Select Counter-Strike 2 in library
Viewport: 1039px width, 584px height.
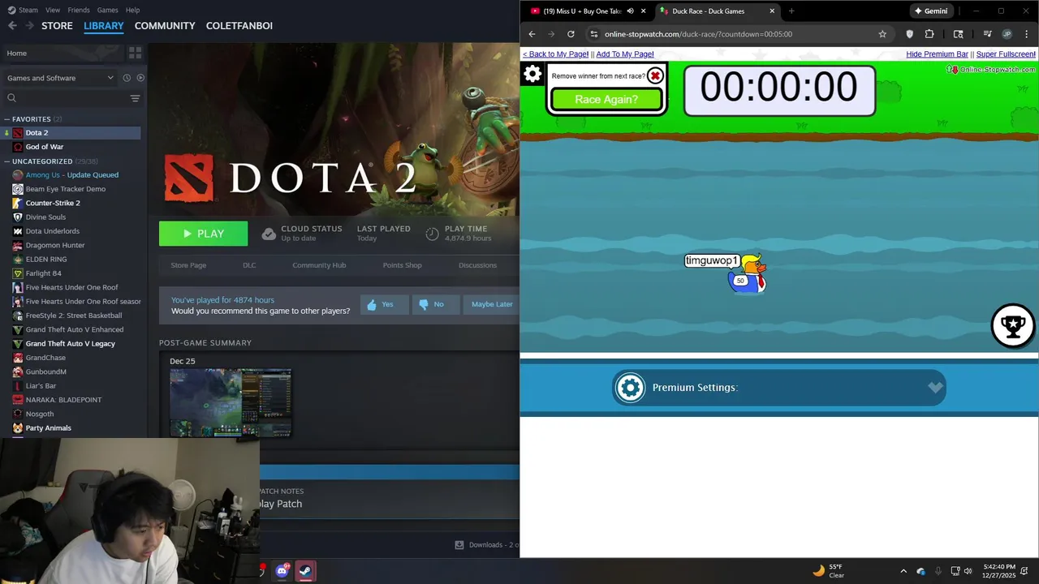coord(53,203)
